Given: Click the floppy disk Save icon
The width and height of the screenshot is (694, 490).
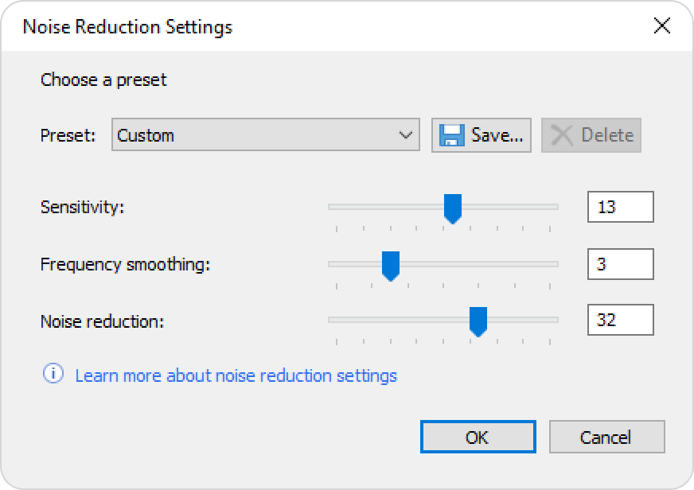Looking at the screenshot, I should point(451,135).
